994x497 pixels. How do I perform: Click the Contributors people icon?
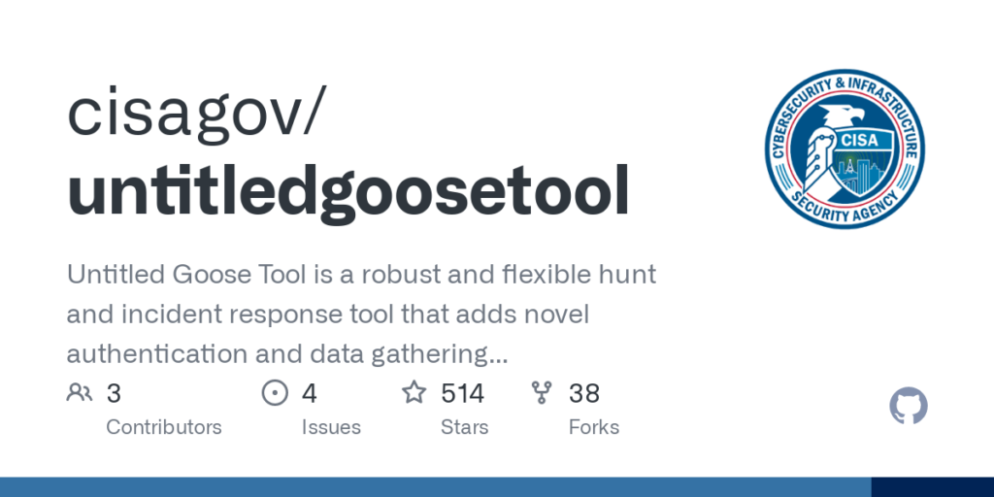pyautogui.click(x=80, y=393)
